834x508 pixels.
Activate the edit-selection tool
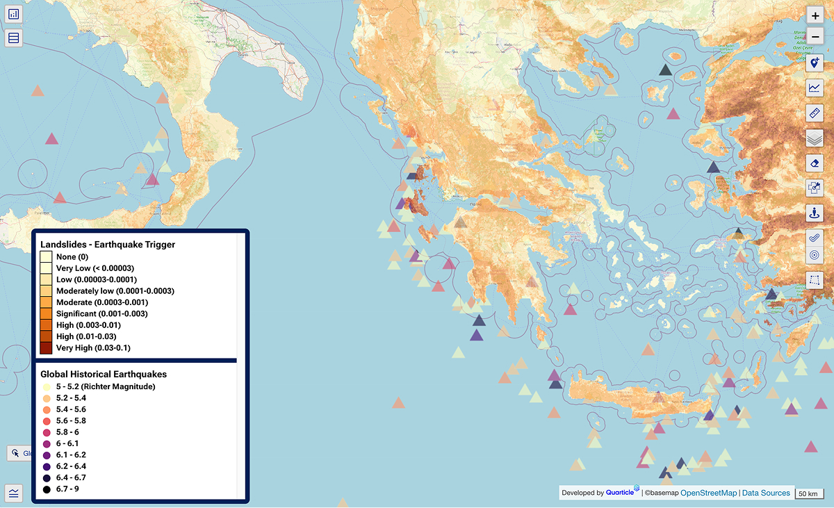click(814, 188)
